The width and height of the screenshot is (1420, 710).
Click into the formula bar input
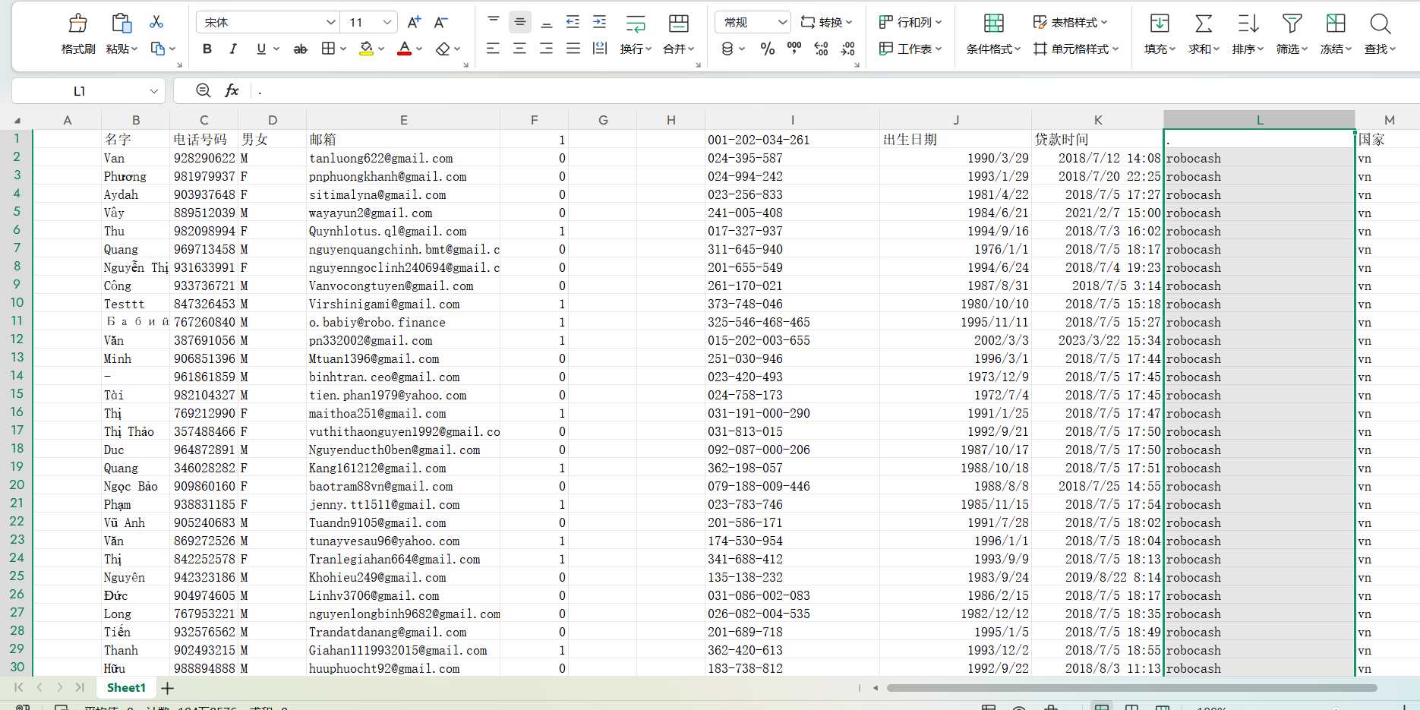click(835, 90)
